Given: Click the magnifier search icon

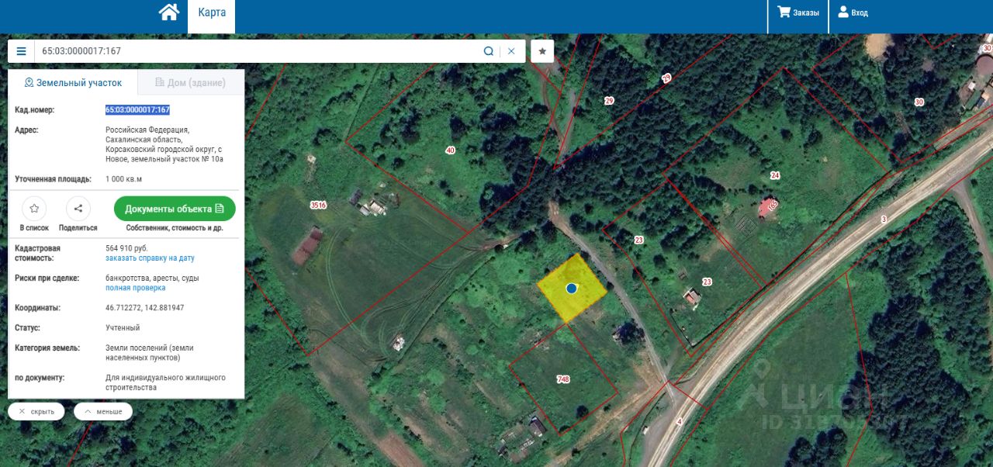Looking at the screenshot, I should click(x=489, y=51).
